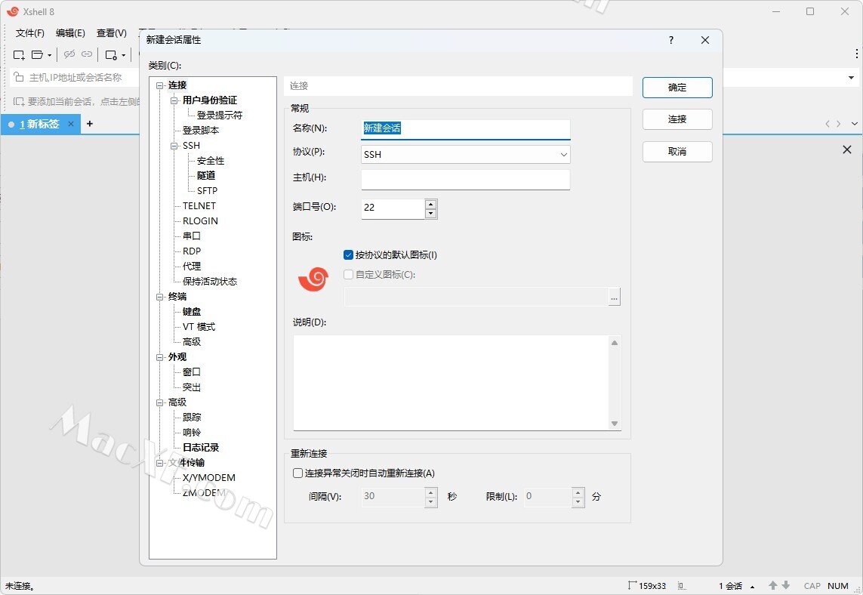Click the disconnect broken-link toolbar icon
Image resolution: width=863 pixels, height=595 pixels.
click(x=69, y=54)
